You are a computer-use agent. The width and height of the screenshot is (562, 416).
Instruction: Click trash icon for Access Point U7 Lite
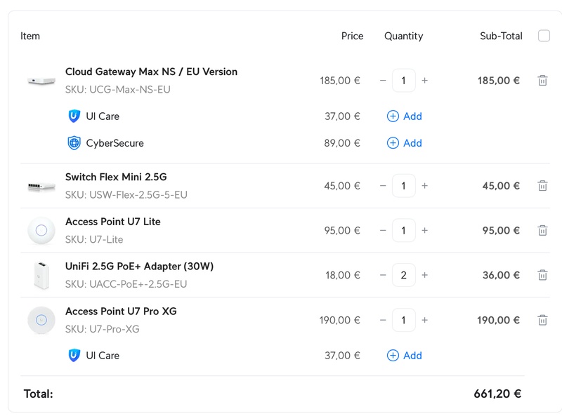[x=542, y=230]
